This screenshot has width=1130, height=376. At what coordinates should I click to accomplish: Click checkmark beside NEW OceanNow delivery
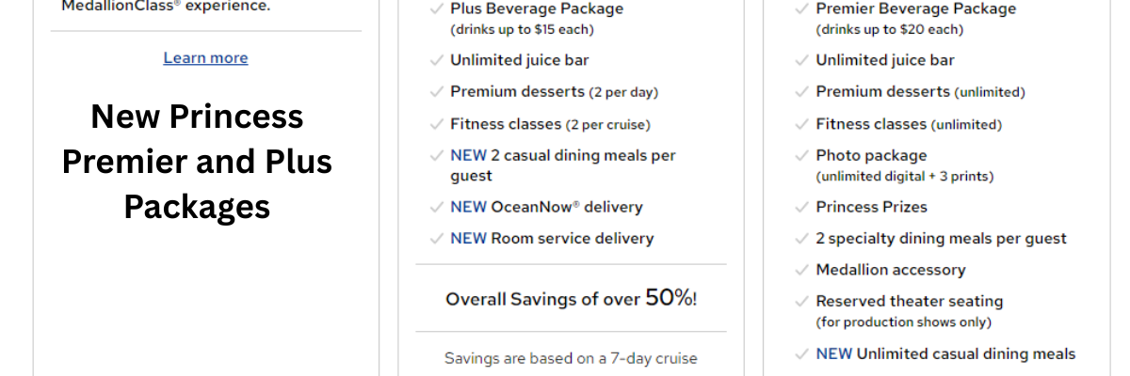(x=436, y=208)
